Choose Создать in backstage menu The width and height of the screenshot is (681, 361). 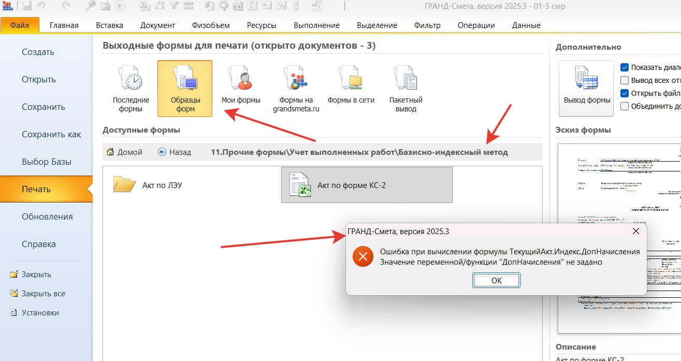[38, 52]
